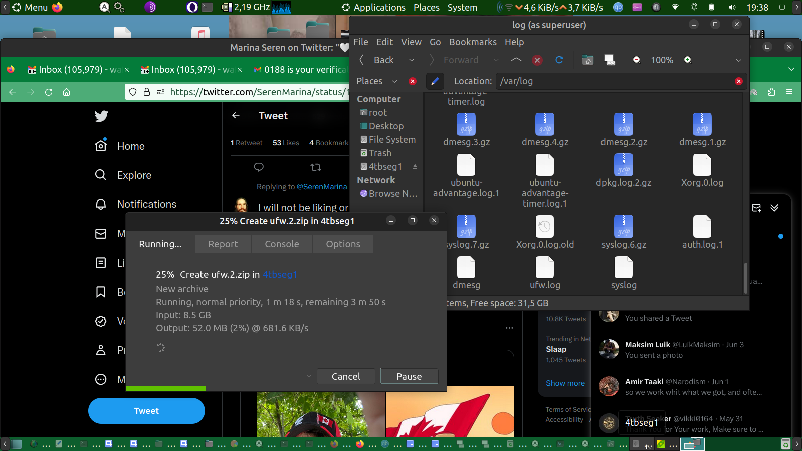Expand the dropdown arrow beside Cancel button

(309, 376)
